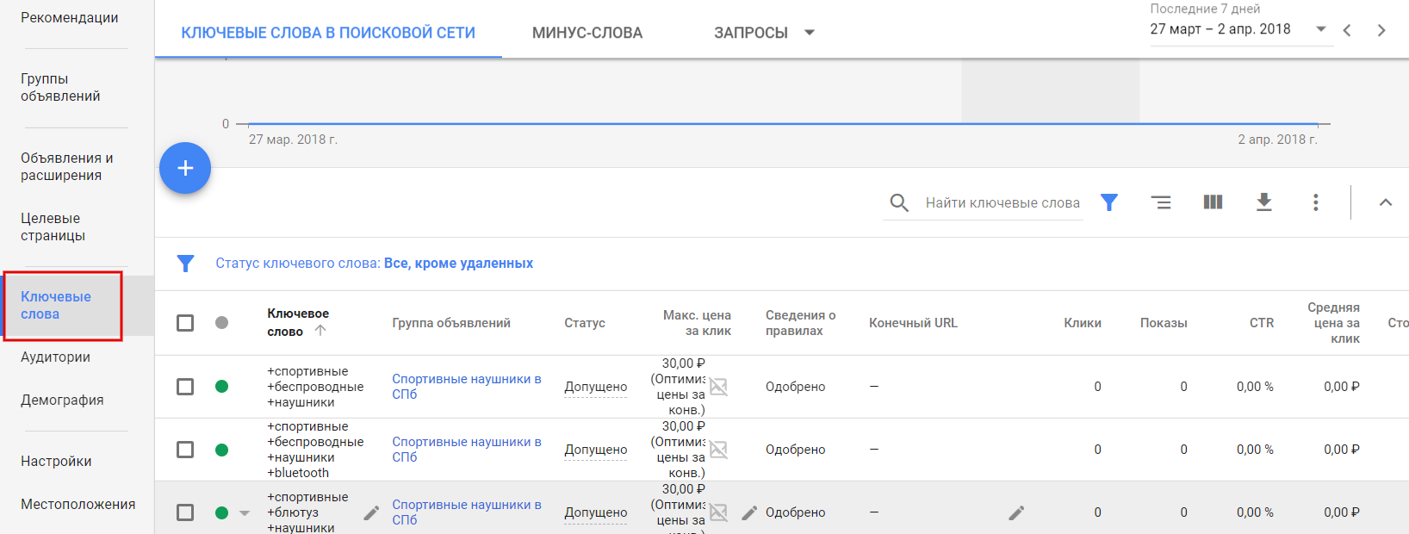Viewport: 1409px width, 534px height.
Task: Switch to Запросы tab
Action: pos(751,33)
